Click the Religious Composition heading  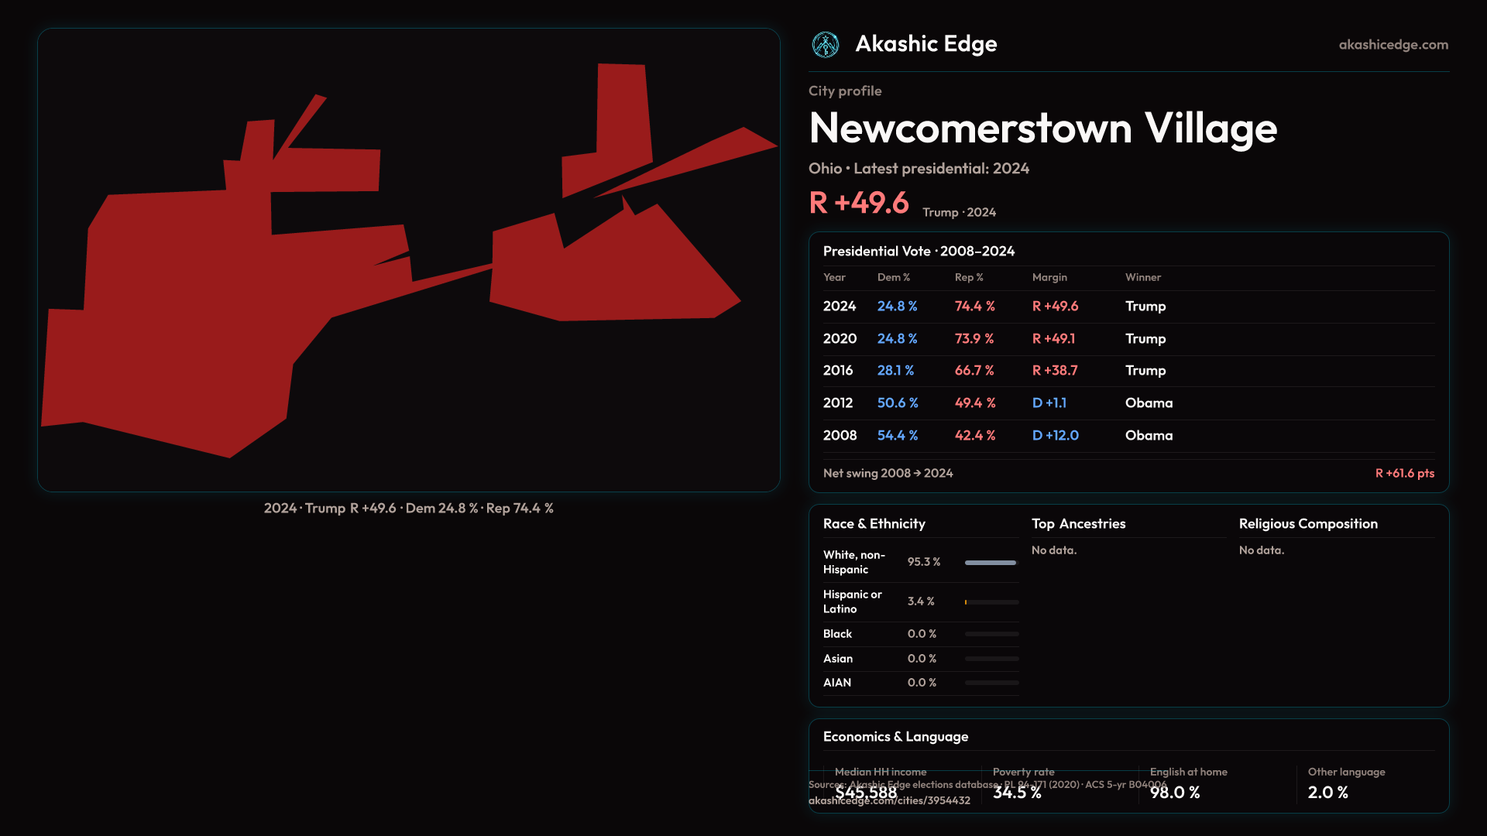coord(1307,524)
